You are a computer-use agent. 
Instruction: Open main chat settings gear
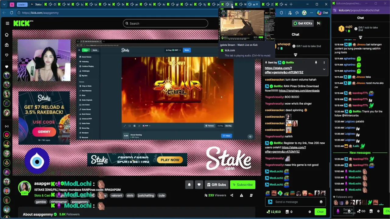point(310,212)
